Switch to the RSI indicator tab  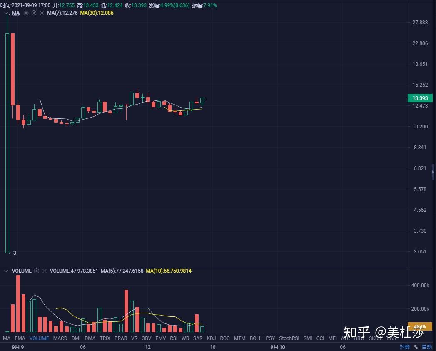coord(174,338)
